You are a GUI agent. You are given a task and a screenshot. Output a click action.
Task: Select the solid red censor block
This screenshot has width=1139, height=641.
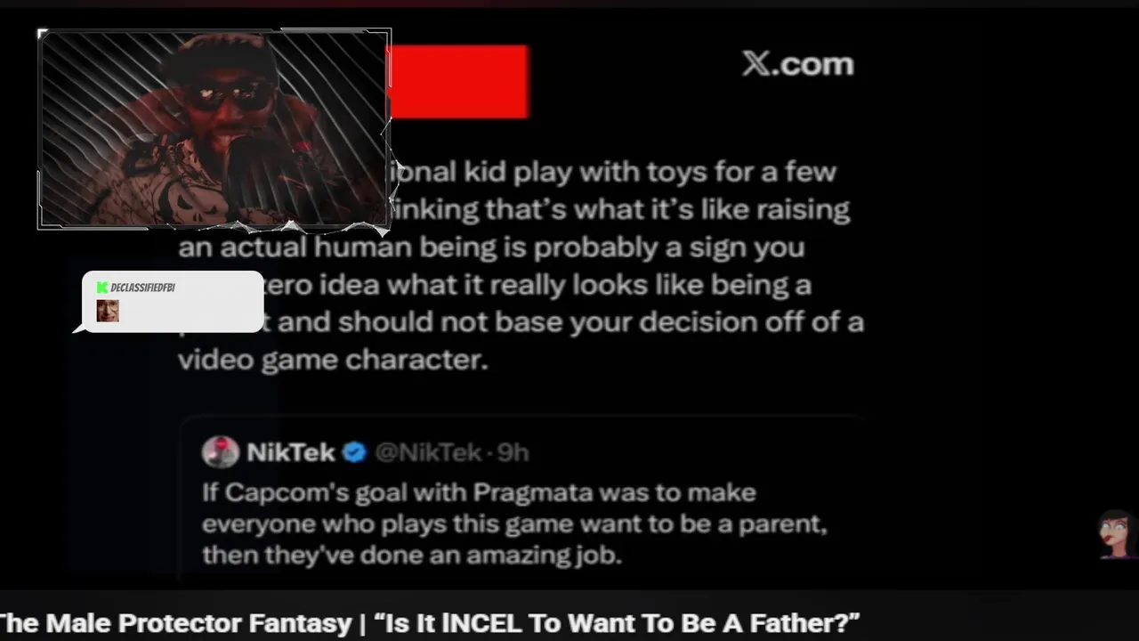click(459, 82)
